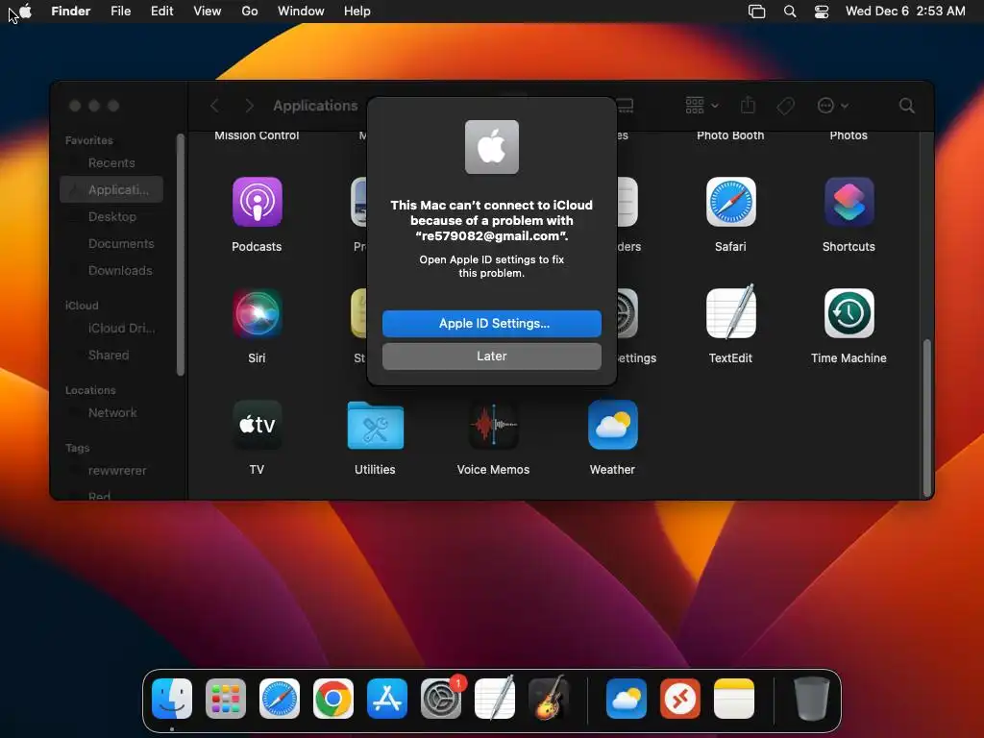
Task: Open the Safari app in Finder window
Action: click(730, 202)
